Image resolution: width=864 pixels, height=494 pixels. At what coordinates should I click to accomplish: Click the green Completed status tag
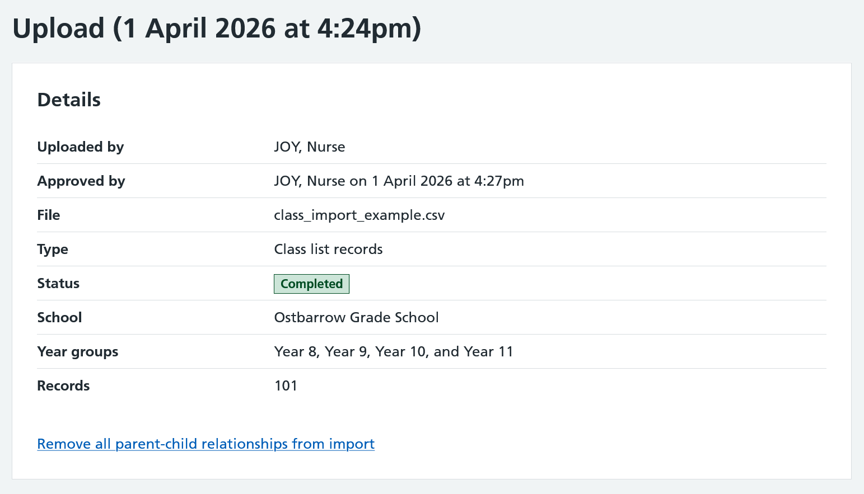tap(311, 284)
